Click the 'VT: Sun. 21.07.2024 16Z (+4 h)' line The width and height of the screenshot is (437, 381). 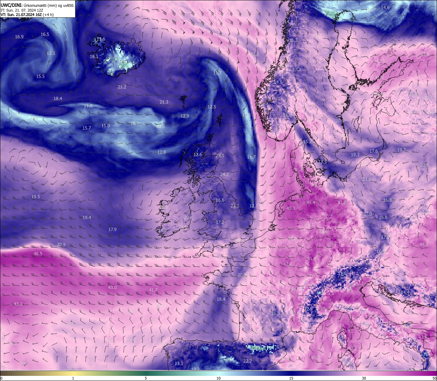click(x=27, y=15)
